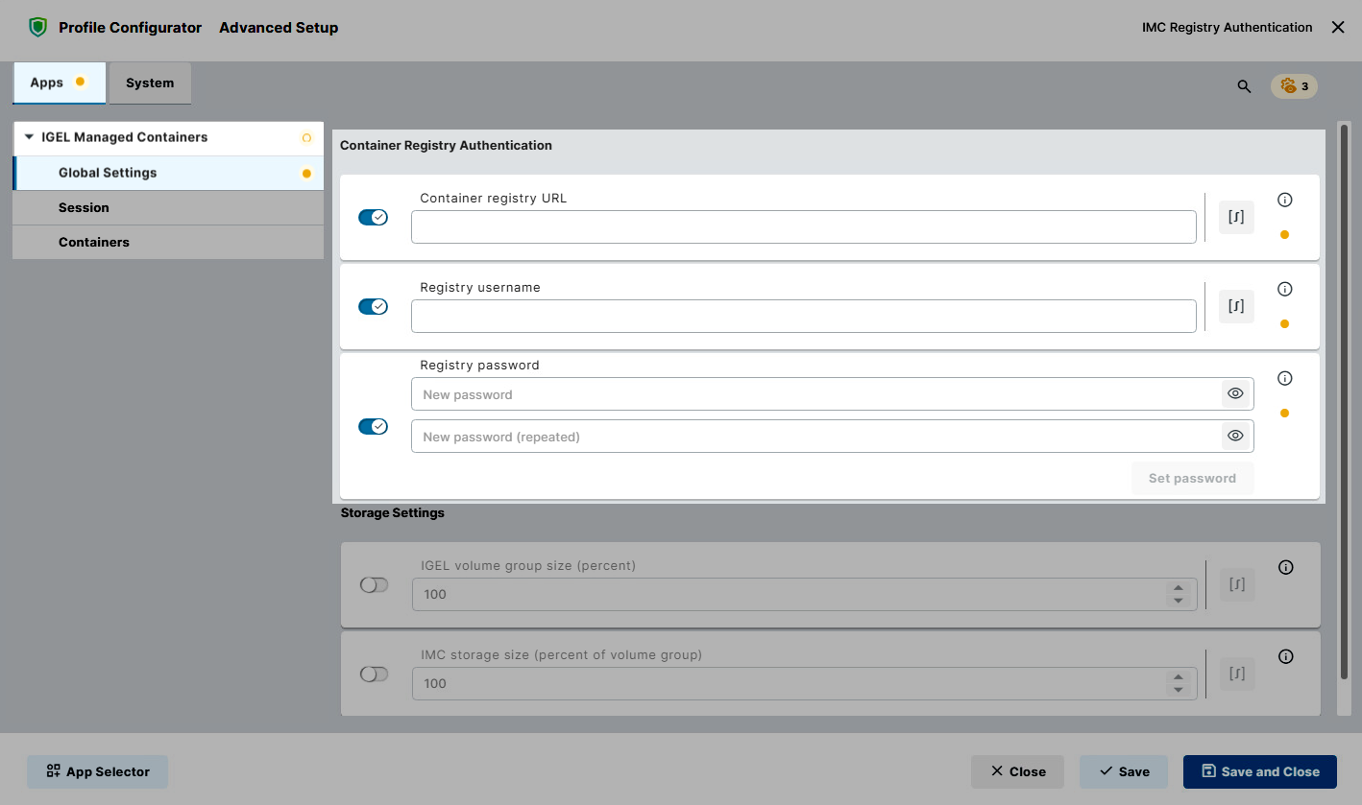1362x805 pixels.
Task: Show info for Registry password
Action: 1285,378
